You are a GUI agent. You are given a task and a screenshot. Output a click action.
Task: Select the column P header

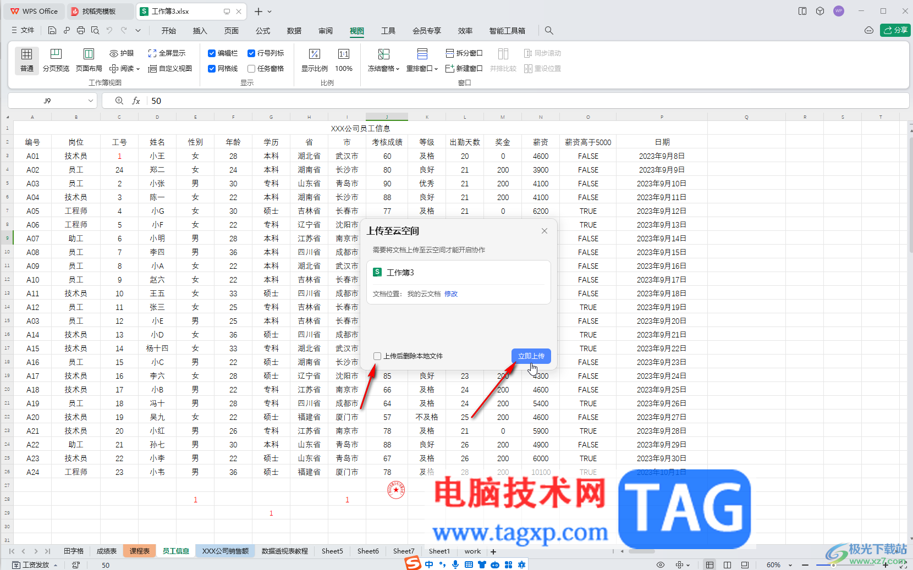coord(662,117)
